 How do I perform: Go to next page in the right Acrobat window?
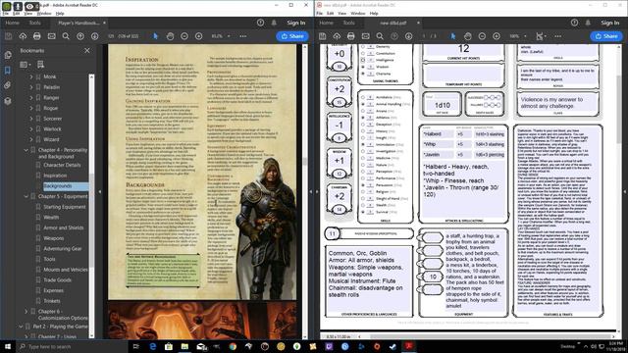pyautogui.click(x=408, y=36)
